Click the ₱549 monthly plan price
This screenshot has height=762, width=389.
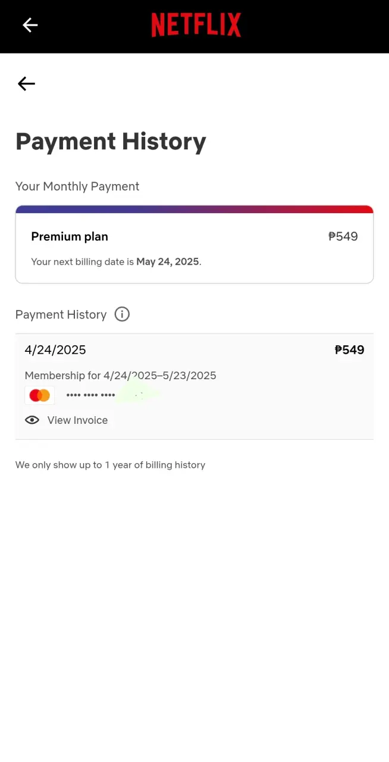pos(343,236)
